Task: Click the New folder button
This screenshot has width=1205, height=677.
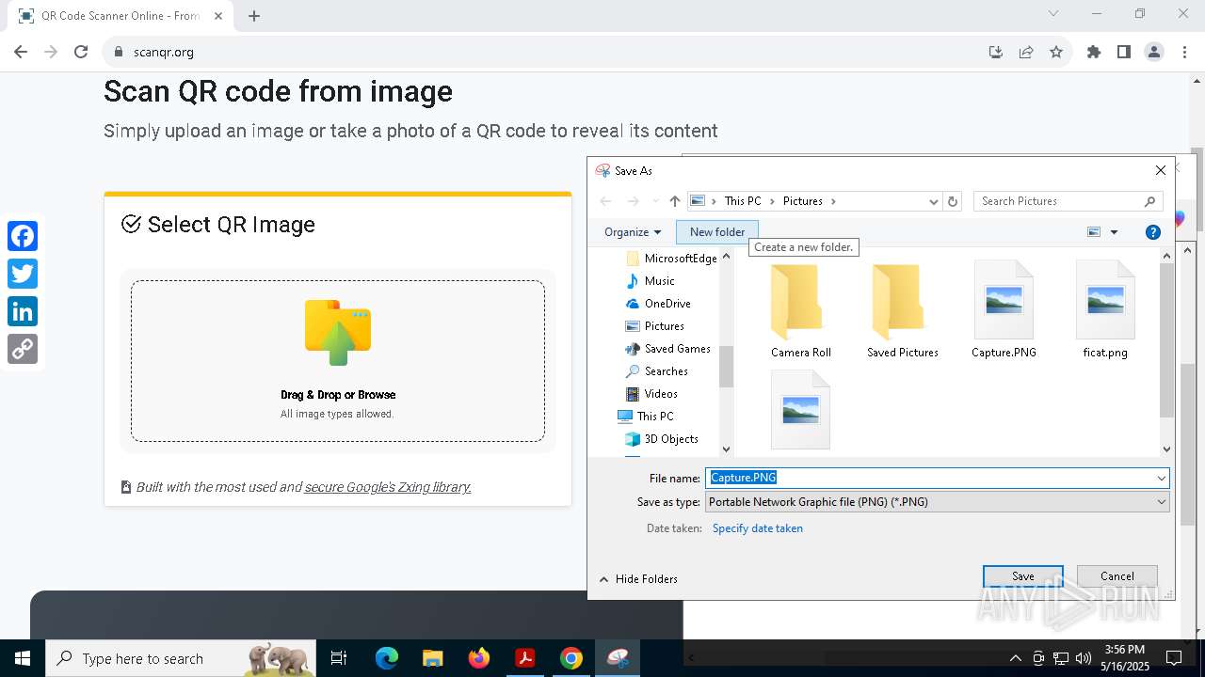Action: click(x=717, y=232)
